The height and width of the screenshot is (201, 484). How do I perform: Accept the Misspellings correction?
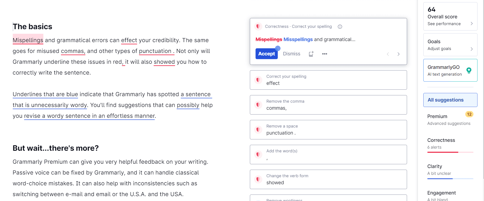pyautogui.click(x=266, y=53)
